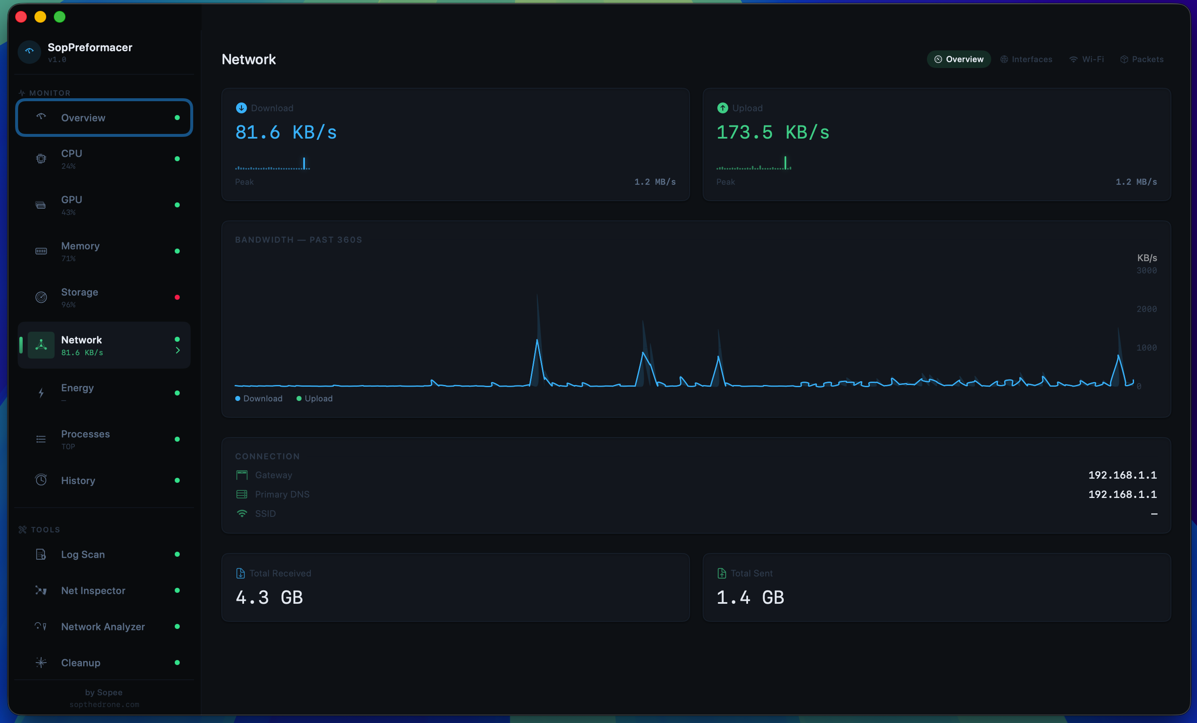The height and width of the screenshot is (723, 1197).
Task: Click the Memory monitor icon
Action: click(x=41, y=251)
